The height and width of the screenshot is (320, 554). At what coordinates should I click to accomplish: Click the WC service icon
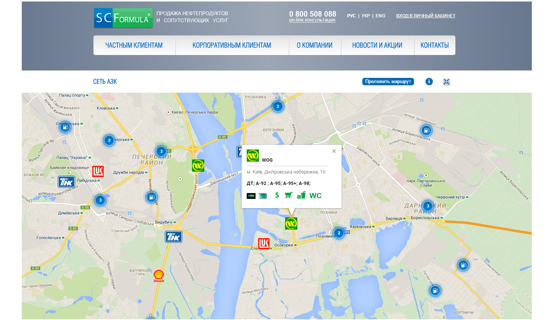coord(315,196)
